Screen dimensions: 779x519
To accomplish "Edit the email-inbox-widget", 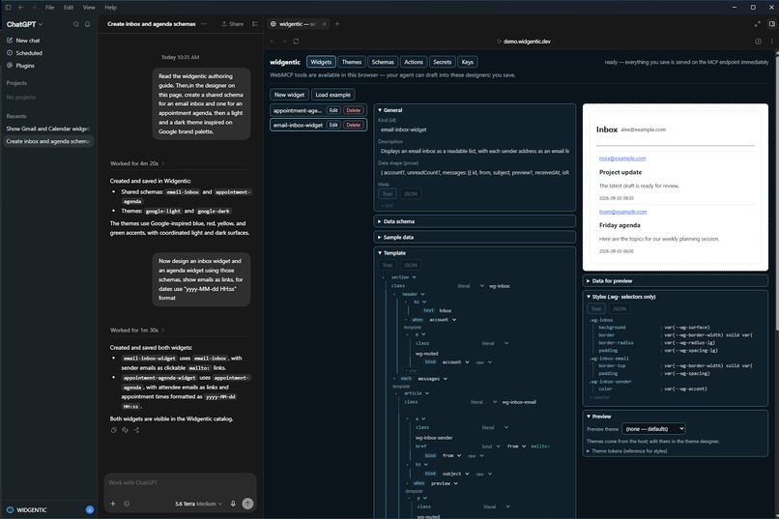I will [x=333, y=125].
